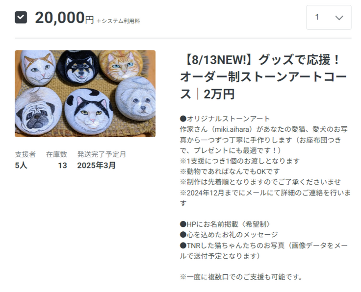Click the ●HPにお名前掲載 reward line
This screenshot has width=361, height=292.
(225, 224)
